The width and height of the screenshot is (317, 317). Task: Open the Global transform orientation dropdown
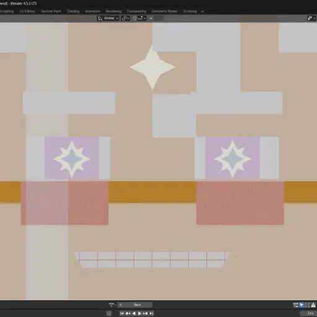(108, 18)
